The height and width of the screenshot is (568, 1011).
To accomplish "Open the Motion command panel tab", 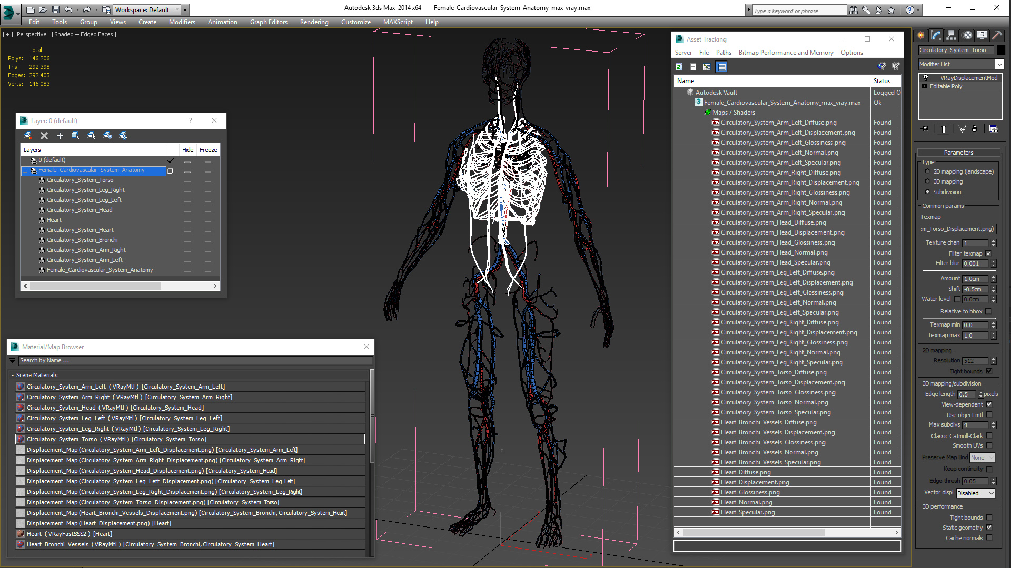I will (967, 35).
